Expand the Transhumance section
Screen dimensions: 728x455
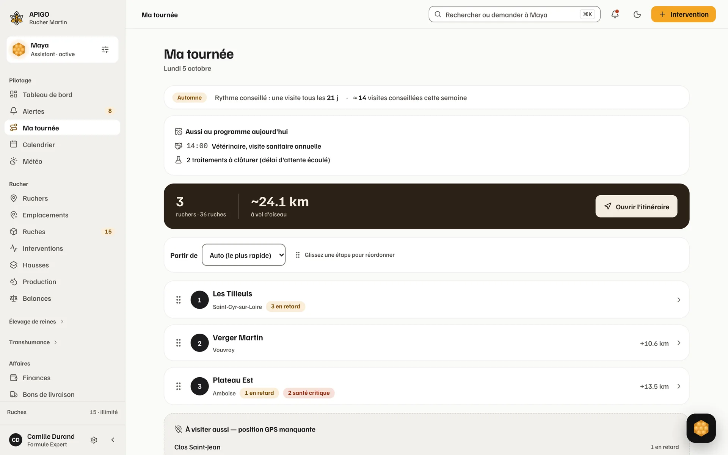coord(33,342)
